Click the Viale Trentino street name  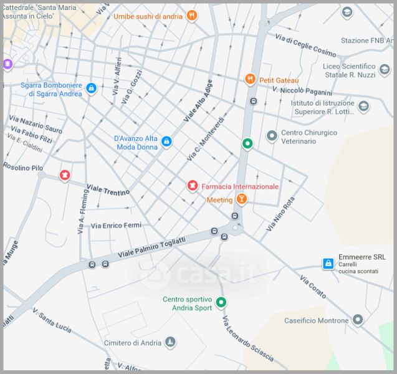108,189
